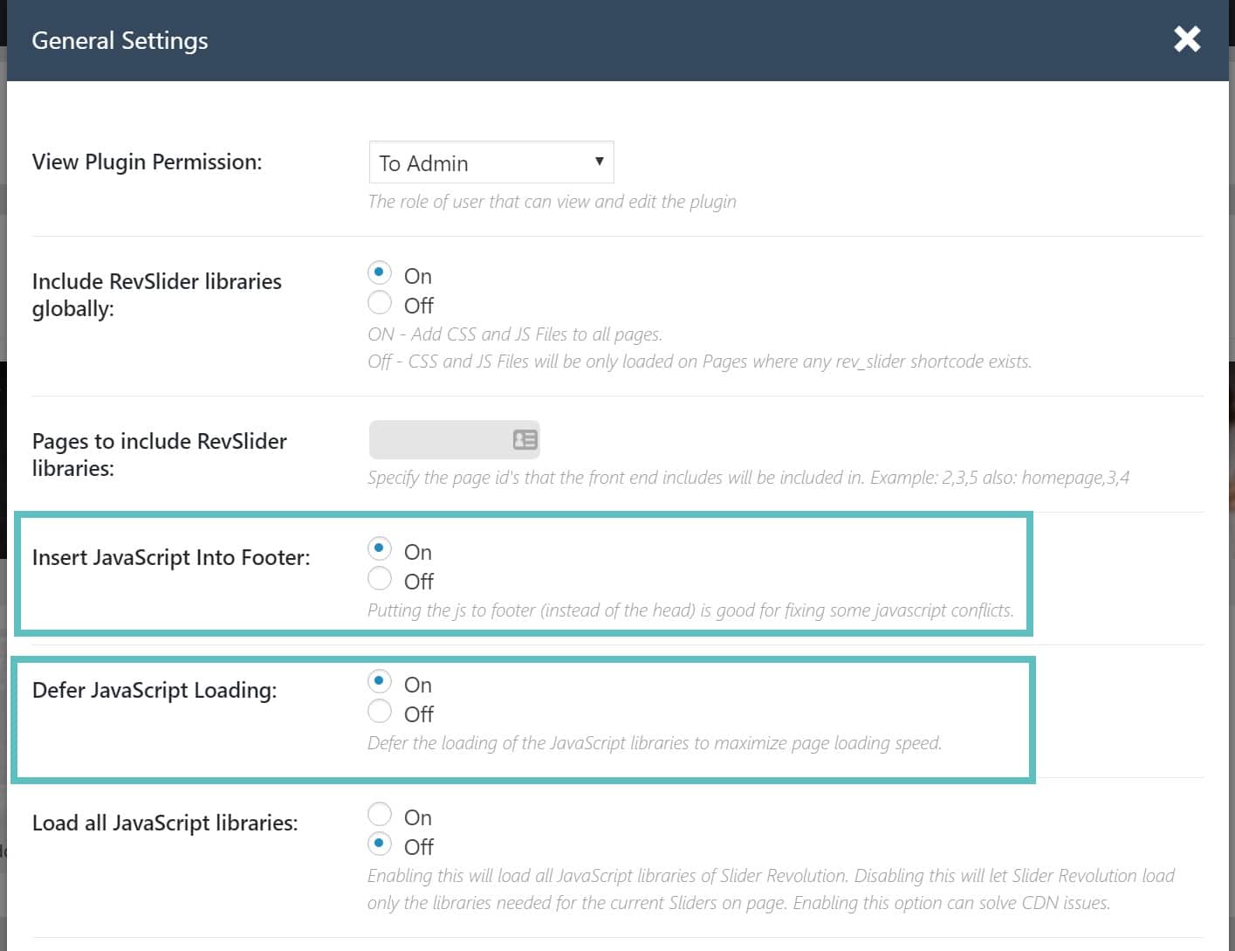Select Off for Load all JavaScript libraries

(380, 844)
